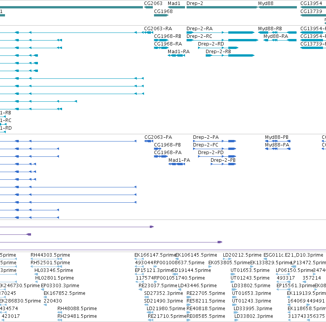Select EST LD33802.5prime
The image size is (326, 322).
pos(251,286)
